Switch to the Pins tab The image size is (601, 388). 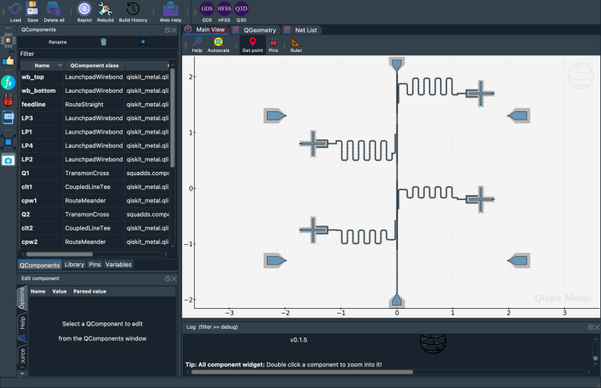tap(95, 265)
